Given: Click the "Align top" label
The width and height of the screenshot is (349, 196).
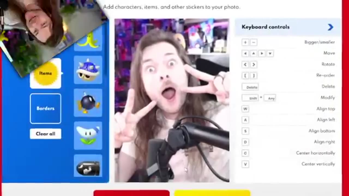Looking at the screenshot, I should (x=326, y=109).
